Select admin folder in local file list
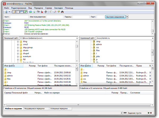 tap(10, 76)
